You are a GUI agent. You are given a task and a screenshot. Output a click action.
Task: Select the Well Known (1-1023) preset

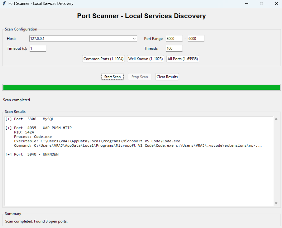pyautogui.click(x=145, y=59)
